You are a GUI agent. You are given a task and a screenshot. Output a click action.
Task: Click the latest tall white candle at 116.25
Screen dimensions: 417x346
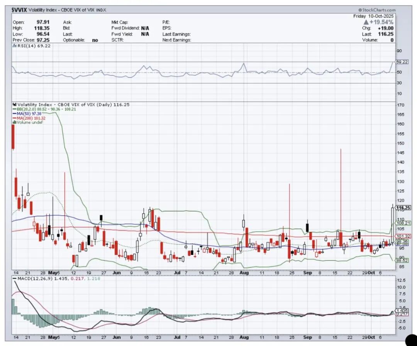[x=393, y=225]
